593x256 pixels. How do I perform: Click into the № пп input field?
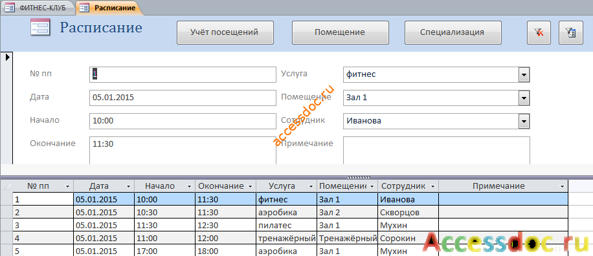click(x=183, y=75)
